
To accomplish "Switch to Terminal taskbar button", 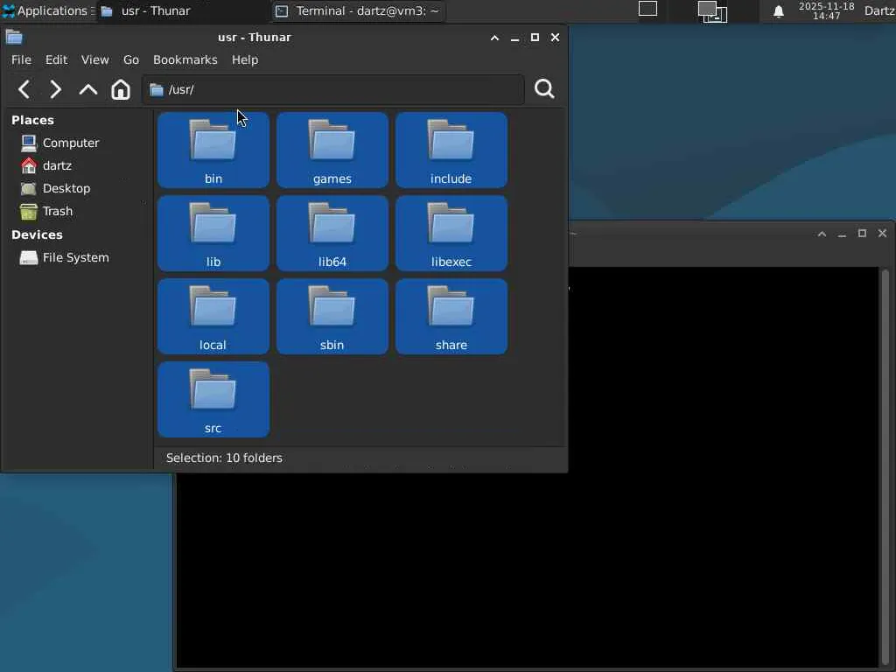I will (x=358, y=10).
